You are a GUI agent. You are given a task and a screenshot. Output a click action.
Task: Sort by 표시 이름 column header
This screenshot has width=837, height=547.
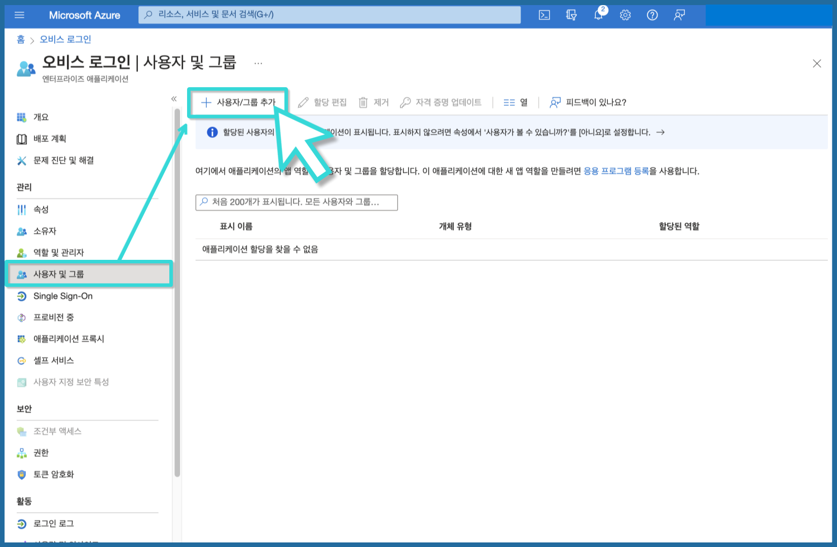pyautogui.click(x=236, y=226)
